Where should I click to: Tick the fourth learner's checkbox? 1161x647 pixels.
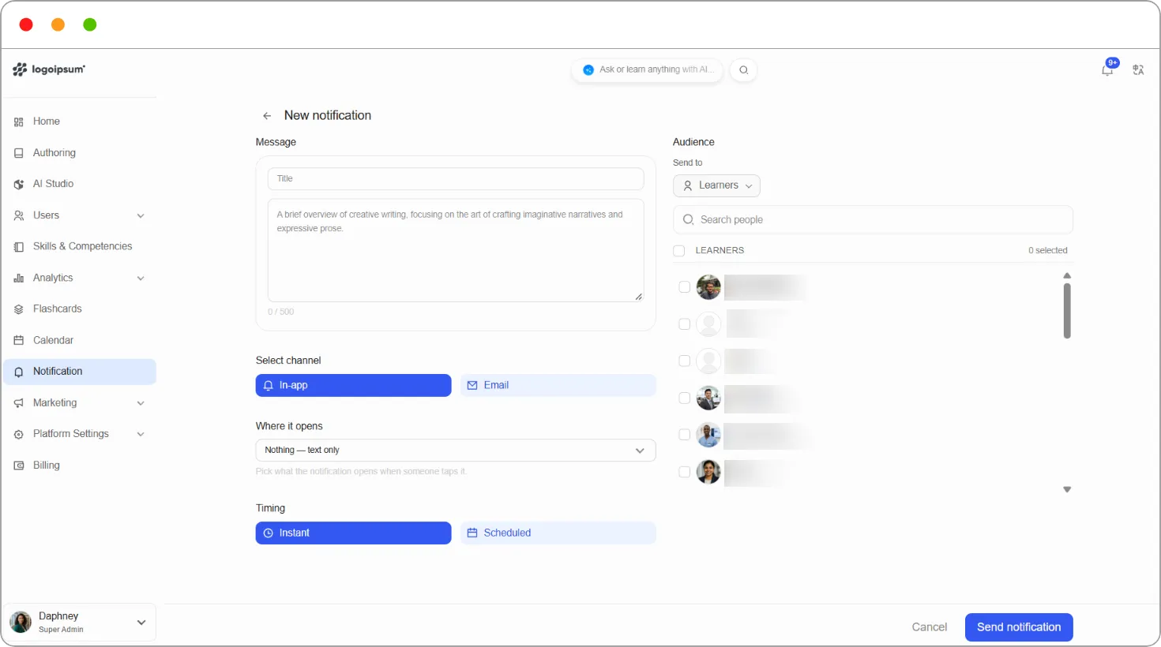(685, 398)
